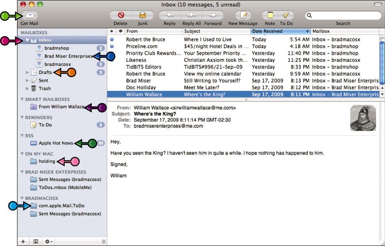
Task: Mark message as Junk
Action: pyautogui.click(x=143, y=15)
